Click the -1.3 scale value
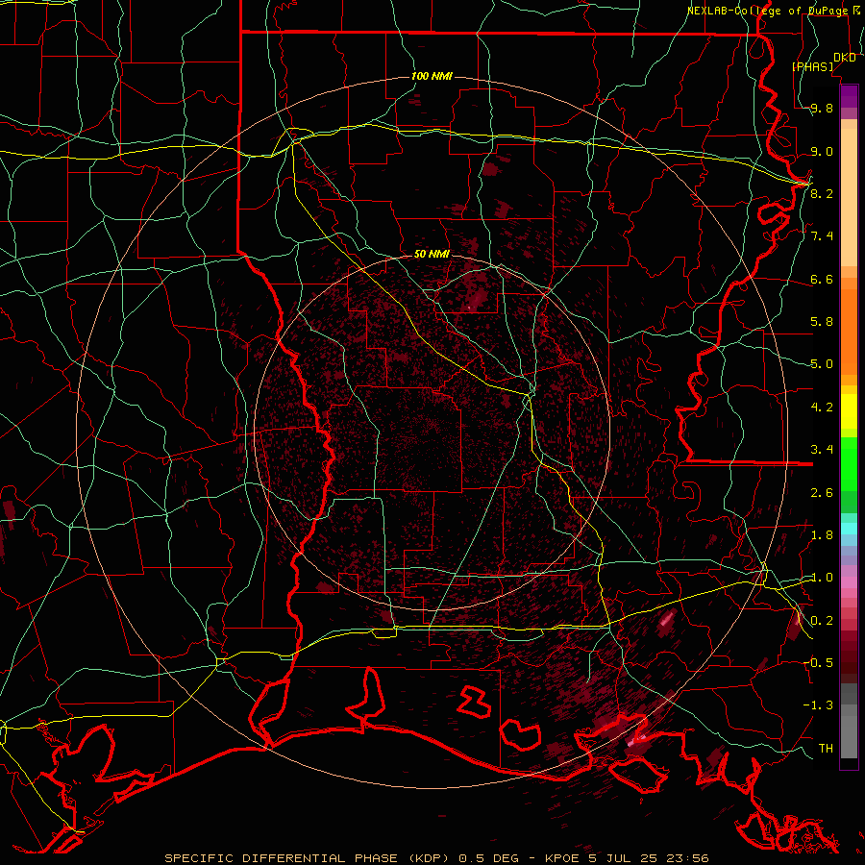Screen dimensions: 865x865 click(818, 705)
